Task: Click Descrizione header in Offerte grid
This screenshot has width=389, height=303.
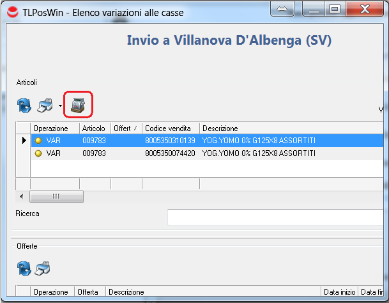Action: [x=213, y=292]
